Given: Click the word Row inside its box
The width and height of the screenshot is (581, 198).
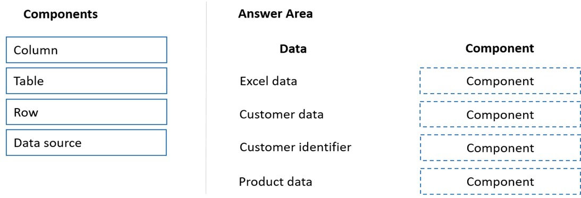Looking at the screenshot, I should (26, 112).
